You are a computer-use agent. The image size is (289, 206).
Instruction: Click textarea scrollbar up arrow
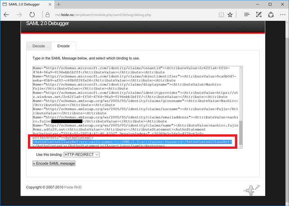click(241, 68)
